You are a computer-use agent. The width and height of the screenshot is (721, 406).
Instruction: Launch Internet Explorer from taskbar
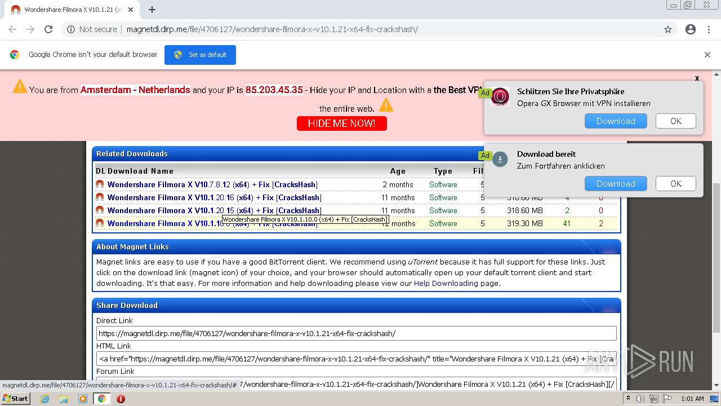[44, 399]
